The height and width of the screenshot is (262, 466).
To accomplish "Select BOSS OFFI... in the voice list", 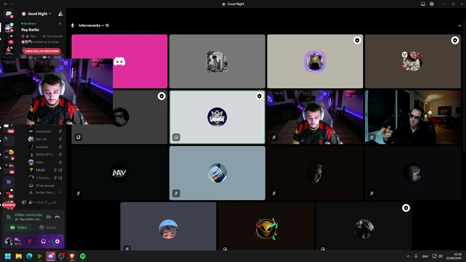I will point(45,155).
